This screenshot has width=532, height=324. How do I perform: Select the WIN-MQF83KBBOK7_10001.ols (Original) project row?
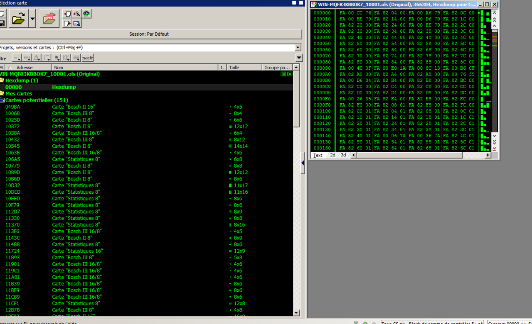click(146, 74)
